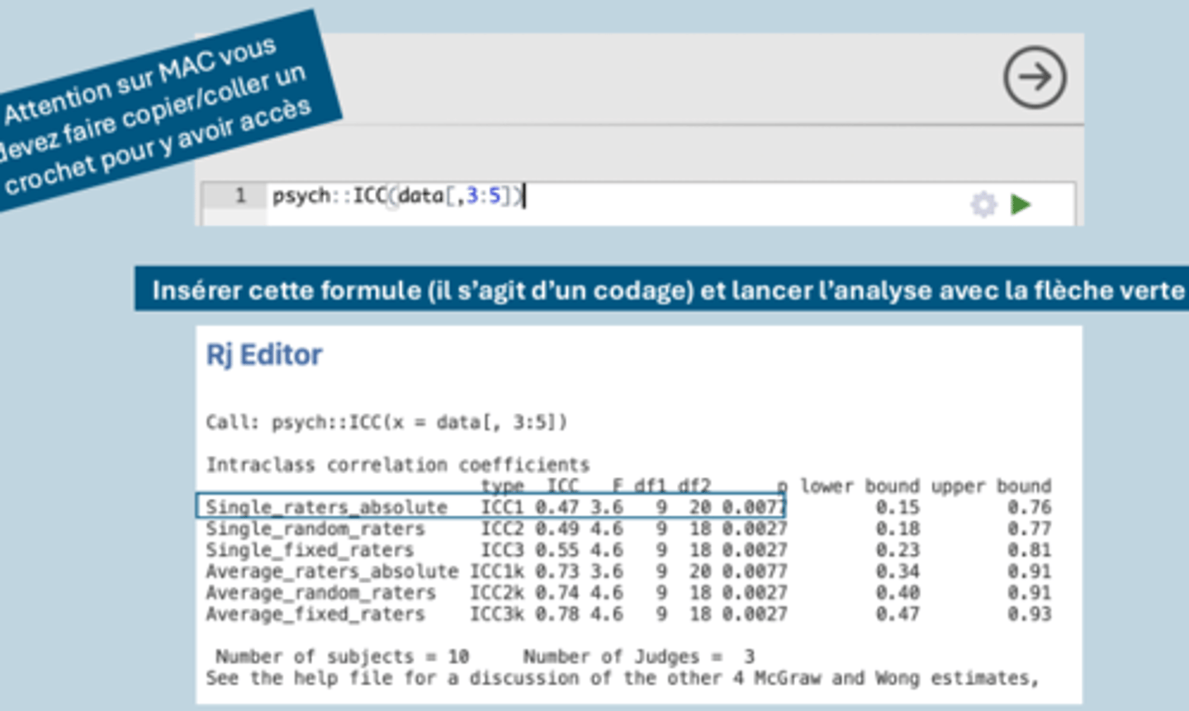The image size is (1189, 711).
Task: Click lower bound value 0.23
Action: 898,550
